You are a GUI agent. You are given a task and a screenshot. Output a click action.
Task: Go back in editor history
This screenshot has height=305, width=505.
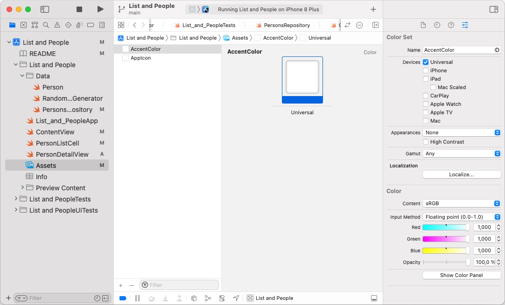pyautogui.click(x=134, y=25)
